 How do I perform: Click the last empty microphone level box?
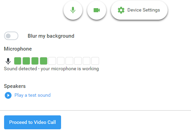pos(95,61)
